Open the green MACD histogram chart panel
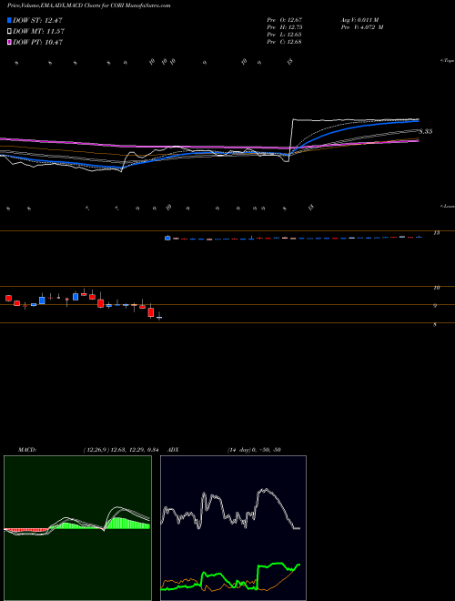455x601 pixels. click(77, 528)
